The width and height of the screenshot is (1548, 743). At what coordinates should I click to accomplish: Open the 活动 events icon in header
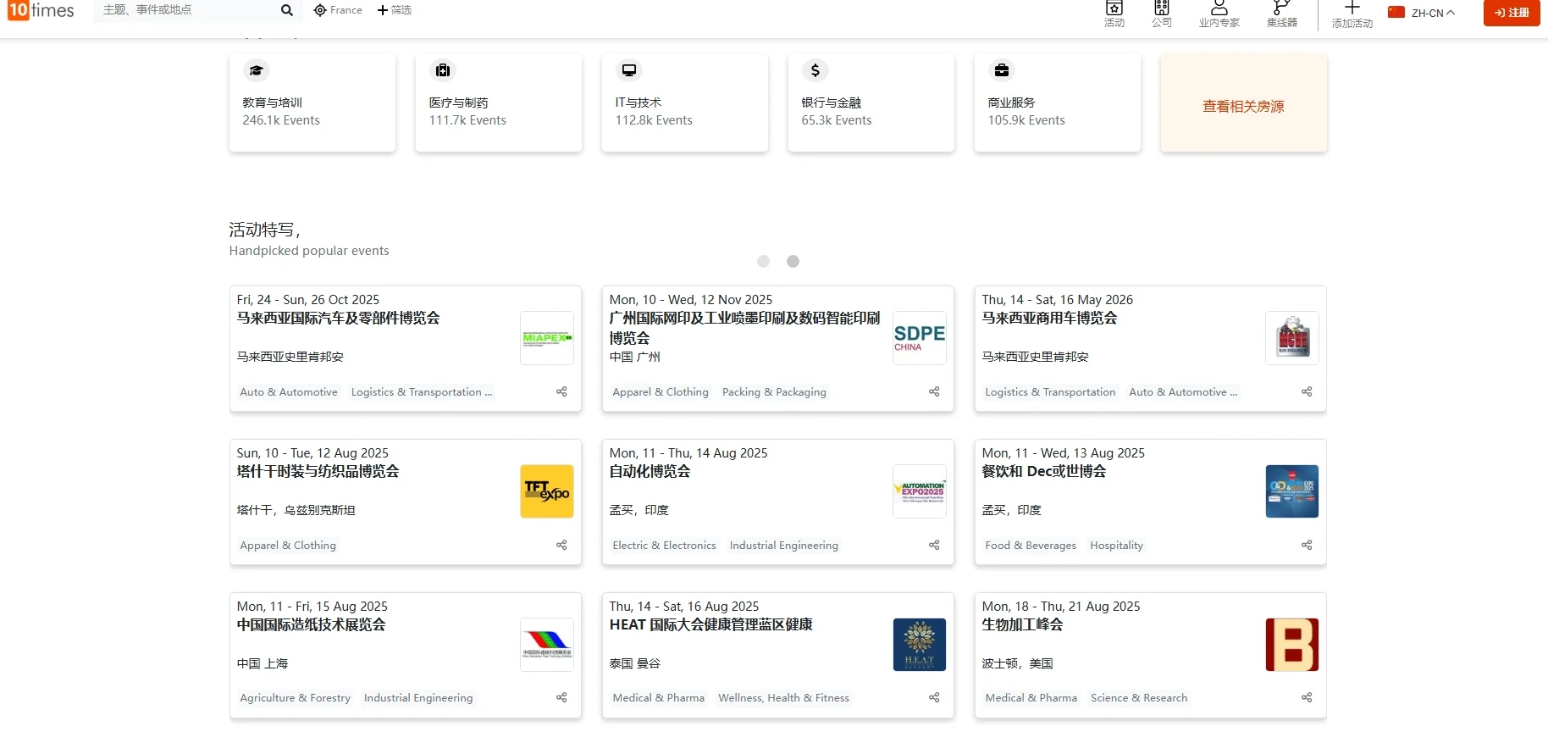1114,8
